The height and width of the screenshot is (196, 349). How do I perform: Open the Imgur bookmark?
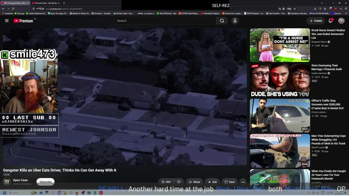(x=57, y=13)
